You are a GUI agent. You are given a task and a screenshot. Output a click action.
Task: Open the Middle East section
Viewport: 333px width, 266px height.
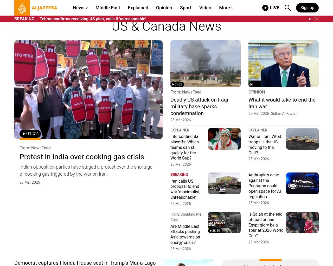[x=108, y=8]
